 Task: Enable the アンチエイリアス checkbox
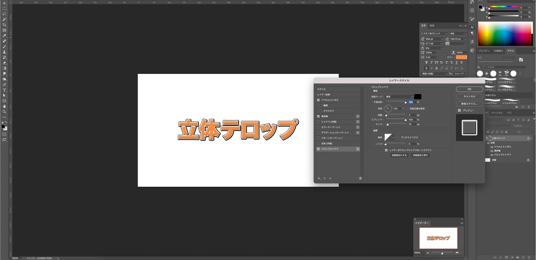(397, 137)
